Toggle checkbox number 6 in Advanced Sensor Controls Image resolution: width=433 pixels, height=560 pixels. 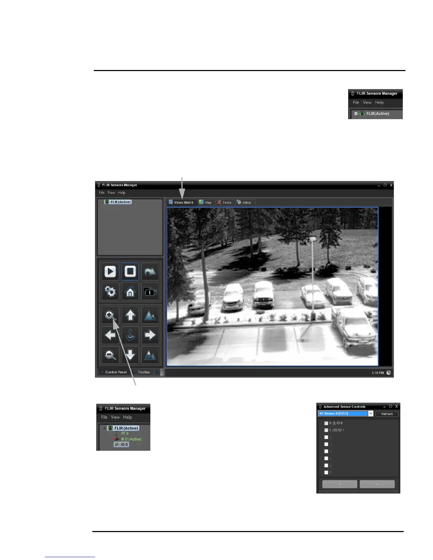coord(326,466)
